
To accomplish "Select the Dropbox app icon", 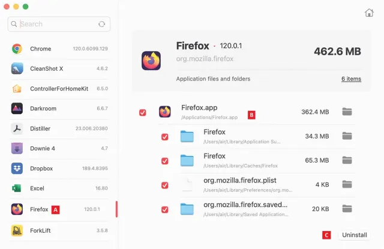I will (17, 169).
